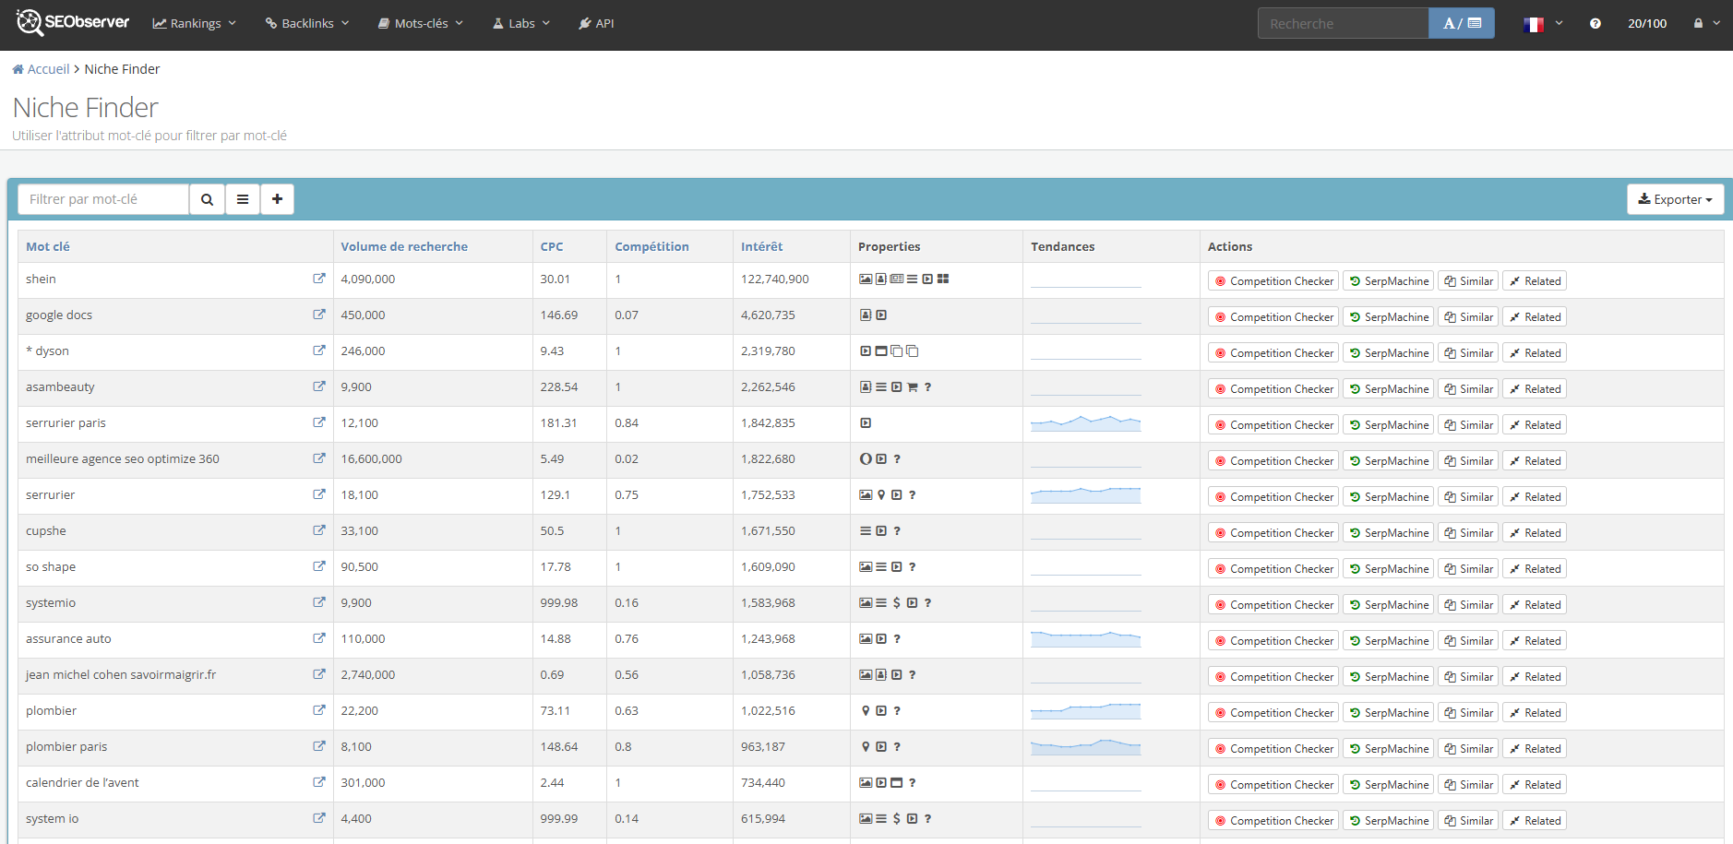This screenshot has width=1733, height=844.
Task: Click Similar for systemio
Action: point(1468,605)
